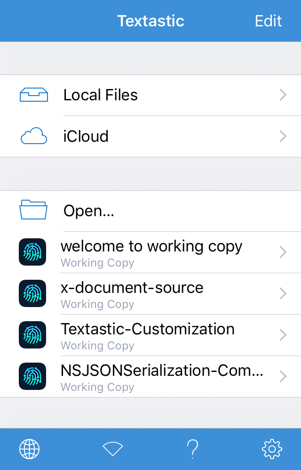The image size is (301, 470).
Task: Expand chevron for welcome to working copy
Action: [x=283, y=252]
